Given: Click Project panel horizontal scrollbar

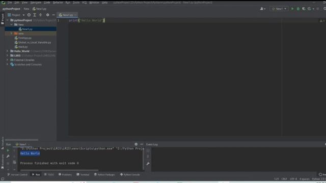Looking at the screenshot, I should click(21, 140).
